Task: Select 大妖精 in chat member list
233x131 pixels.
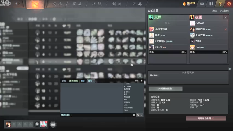Action: point(128,86)
